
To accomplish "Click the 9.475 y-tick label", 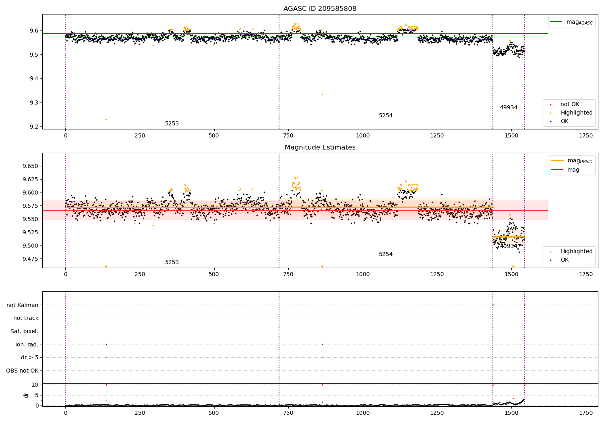I will click(x=31, y=259).
